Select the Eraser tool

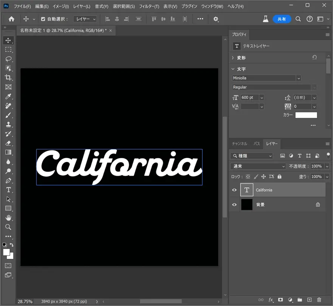(x=8, y=143)
